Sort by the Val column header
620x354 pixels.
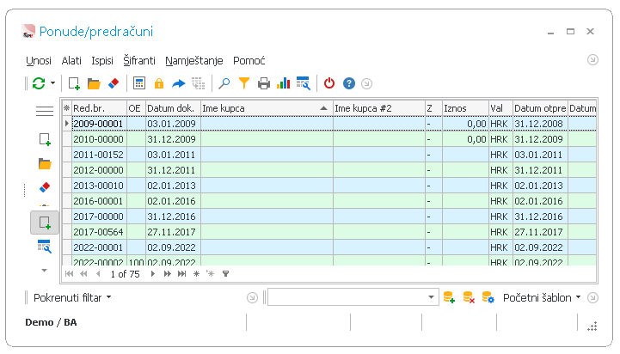(x=500, y=108)
